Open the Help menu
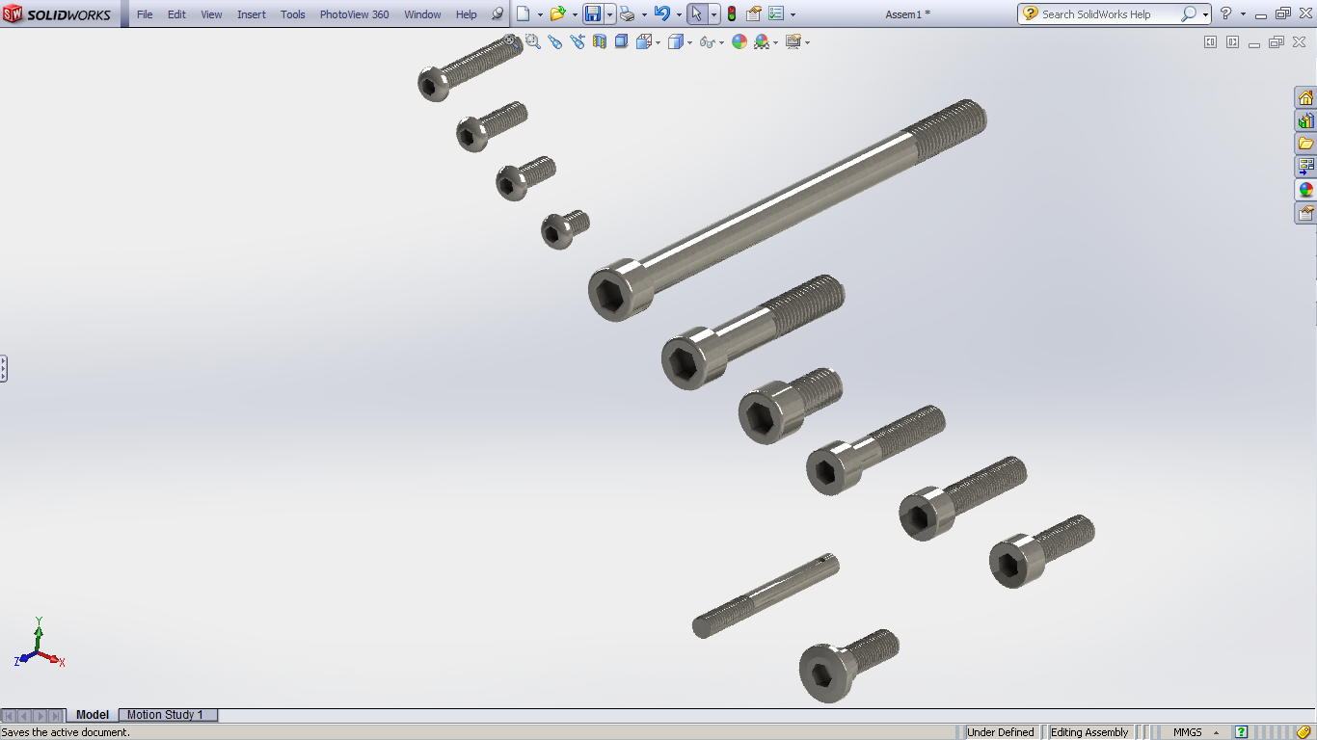Screen dimensions: 1317x740 tap(467, 14)
